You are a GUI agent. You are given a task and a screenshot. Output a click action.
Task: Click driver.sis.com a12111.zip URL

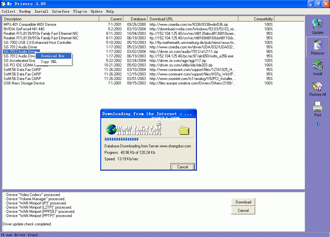pyautogui.click(x=184, y=51)
